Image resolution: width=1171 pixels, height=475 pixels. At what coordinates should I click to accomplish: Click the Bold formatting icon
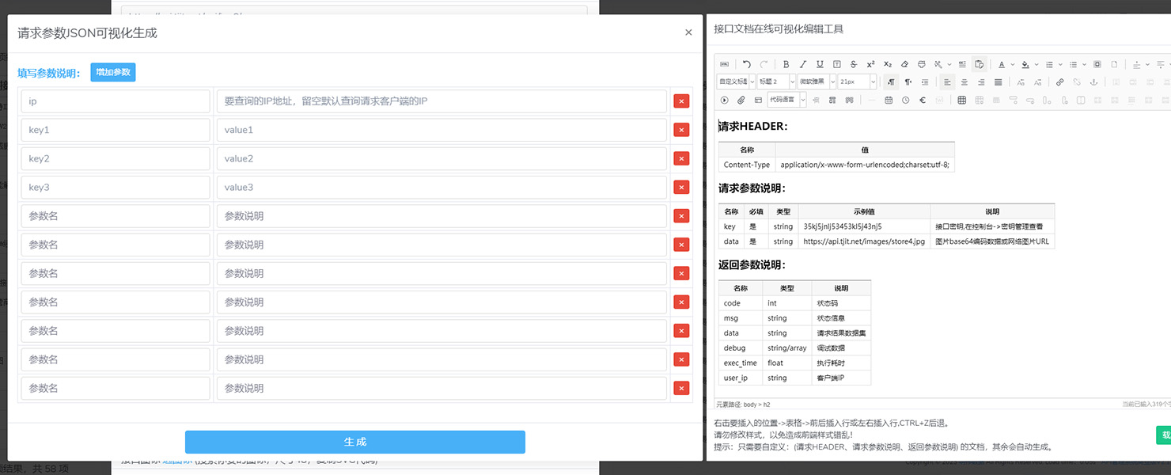(x=786, y=64)
